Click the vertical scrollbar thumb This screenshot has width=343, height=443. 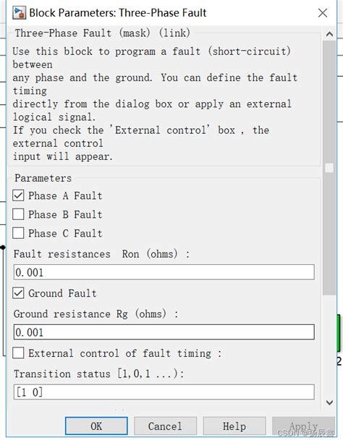329,168
